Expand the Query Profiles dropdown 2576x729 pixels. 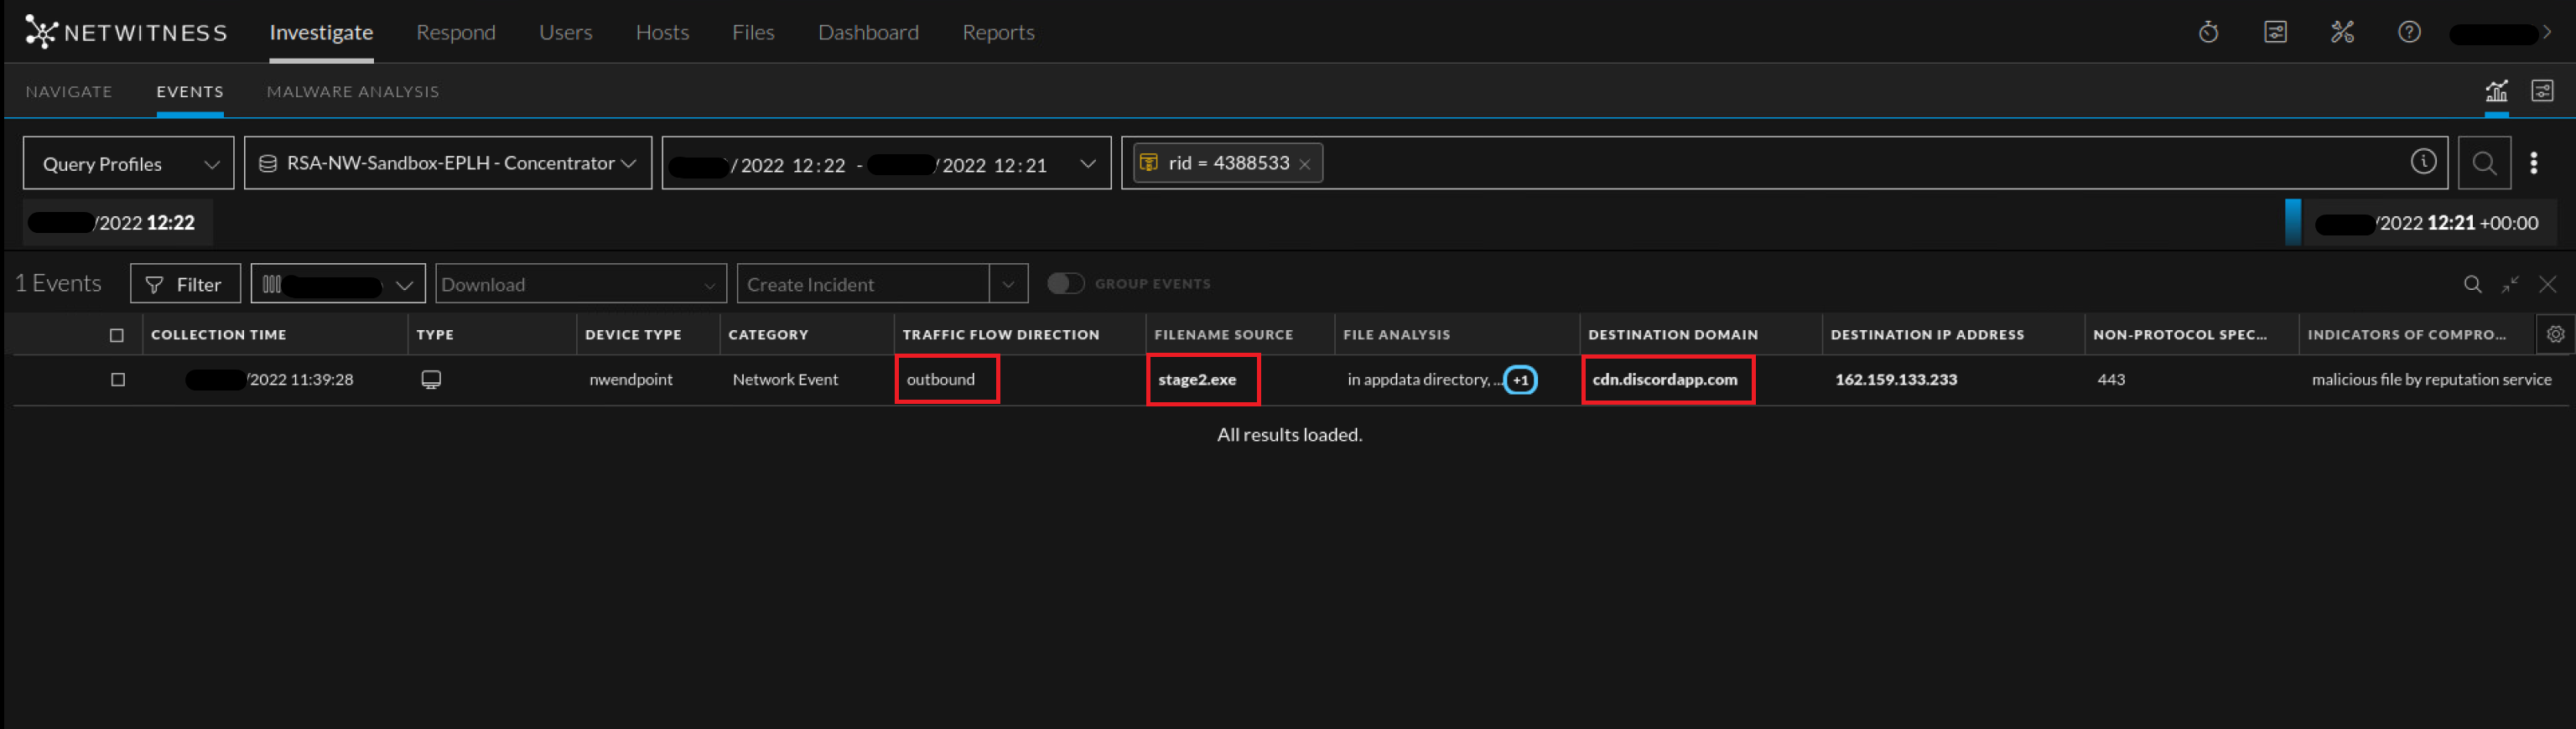point(129,163)
